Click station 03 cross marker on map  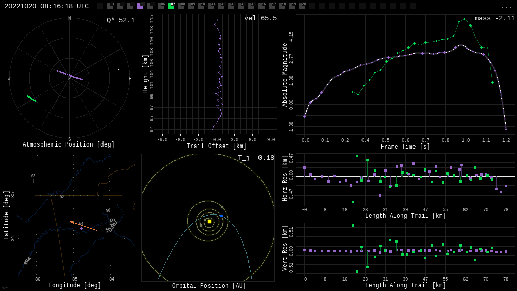pos(34,181)
